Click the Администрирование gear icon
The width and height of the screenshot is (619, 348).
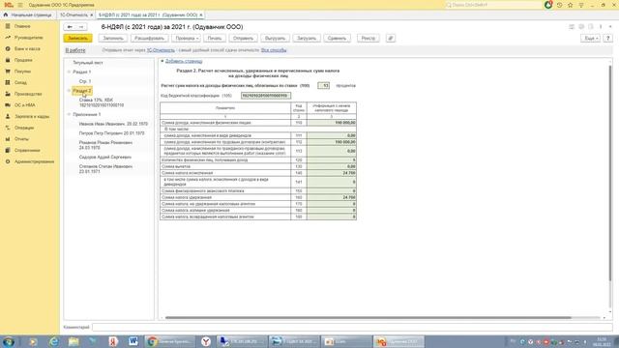8,161
